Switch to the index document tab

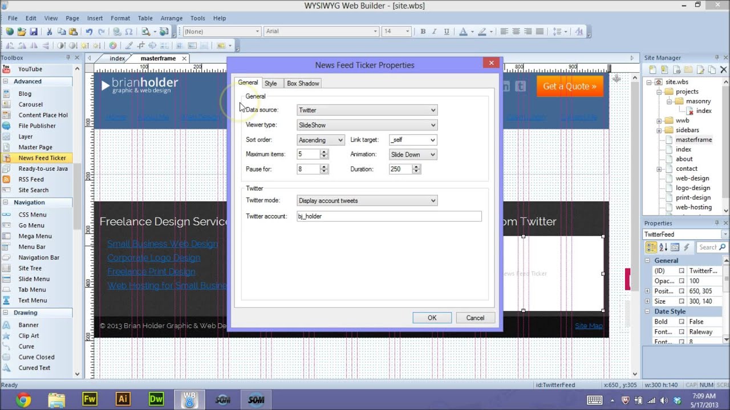click(117, 58)
